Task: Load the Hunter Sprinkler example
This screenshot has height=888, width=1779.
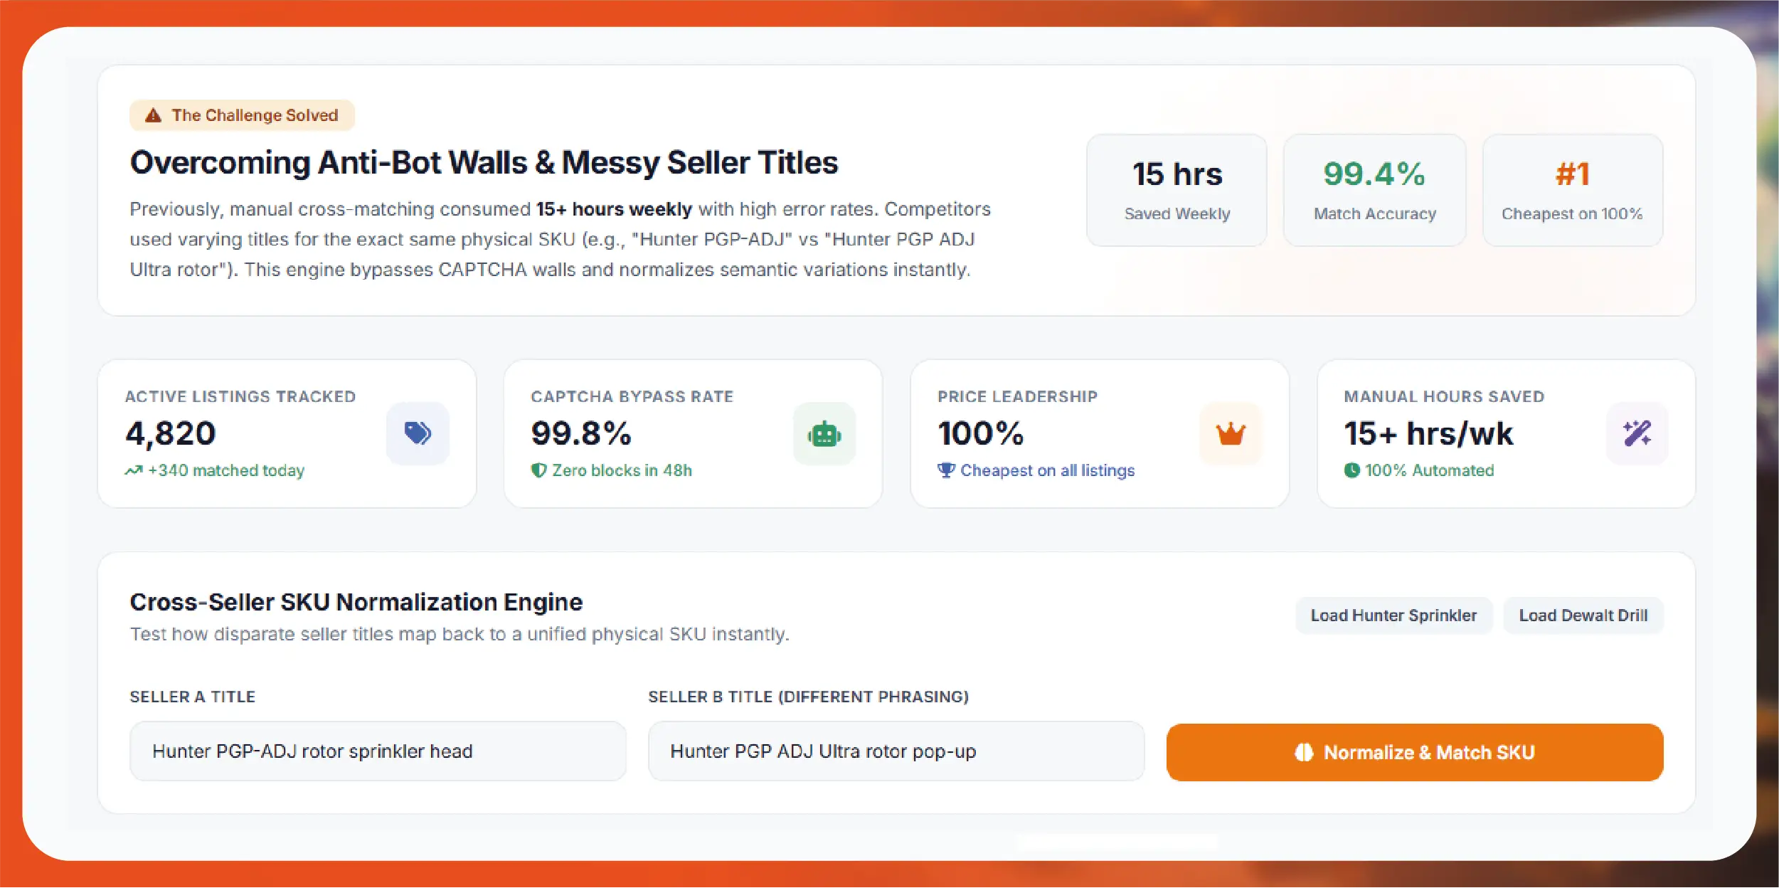Action: coord(1393,615)
